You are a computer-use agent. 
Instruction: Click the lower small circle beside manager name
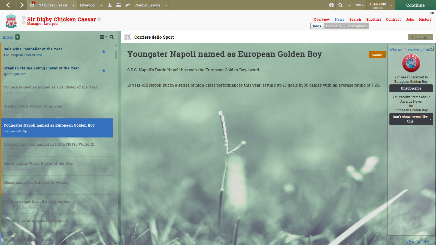coord(24,23)
